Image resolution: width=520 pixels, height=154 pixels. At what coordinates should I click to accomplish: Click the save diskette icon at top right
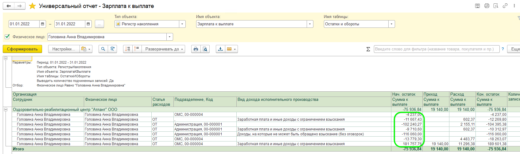(477, 6)
